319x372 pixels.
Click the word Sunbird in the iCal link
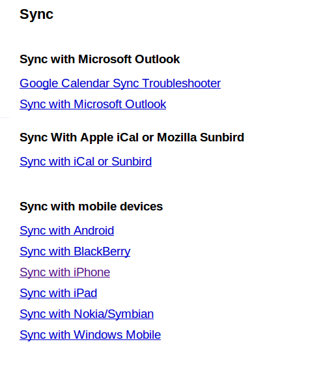tap(132, 162)
